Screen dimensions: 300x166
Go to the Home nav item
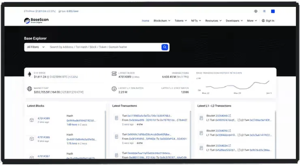coord(146,21)
